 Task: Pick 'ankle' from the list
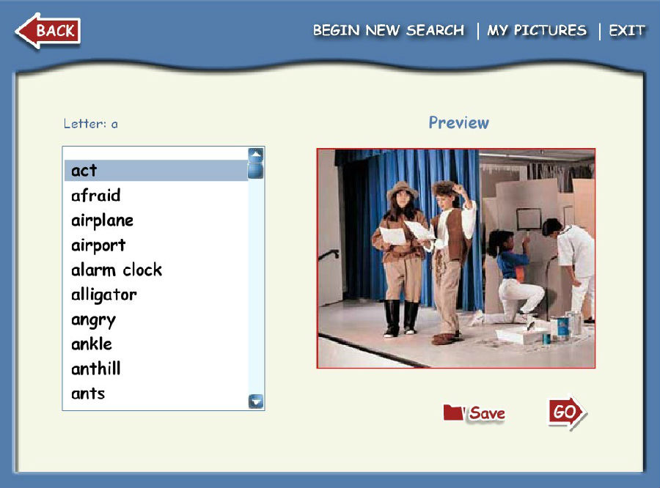click(92, 344)
